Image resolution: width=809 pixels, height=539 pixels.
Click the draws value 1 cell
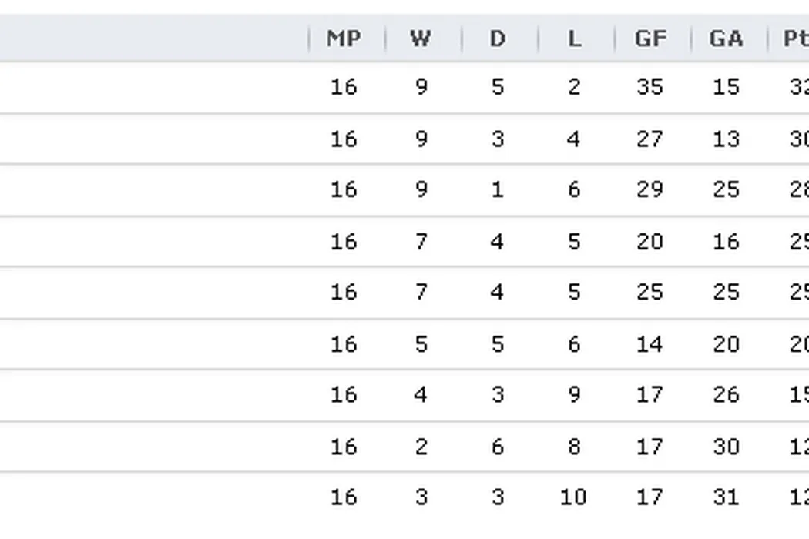pyautogui.click(x=498, y=190)
